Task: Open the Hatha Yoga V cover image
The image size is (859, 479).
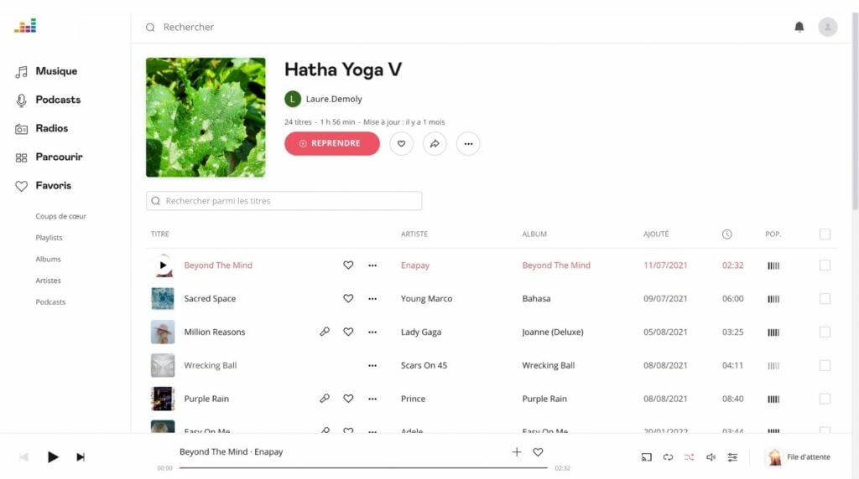Action: point(206,117)
